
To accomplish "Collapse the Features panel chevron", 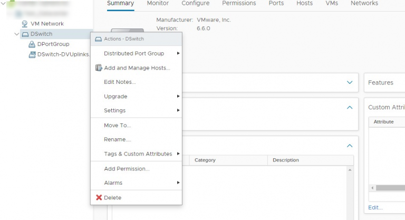I will pyautogui.click(x=349, y=82).
